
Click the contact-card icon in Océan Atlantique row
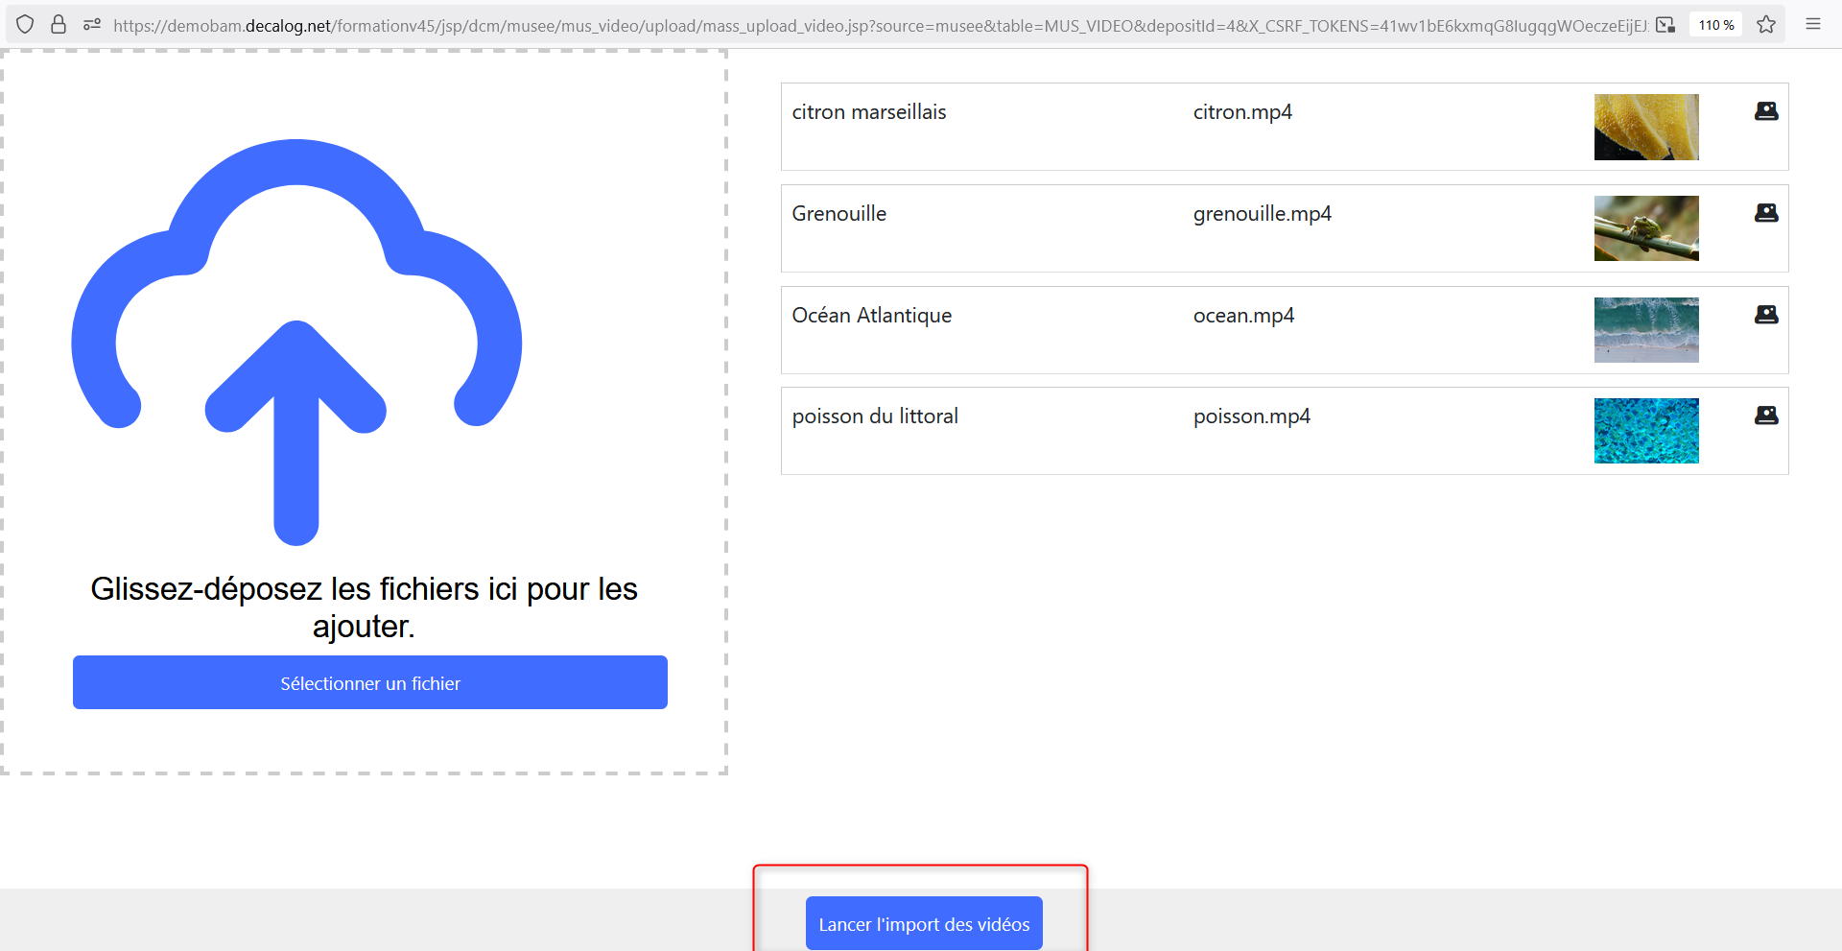point(1766,315)
